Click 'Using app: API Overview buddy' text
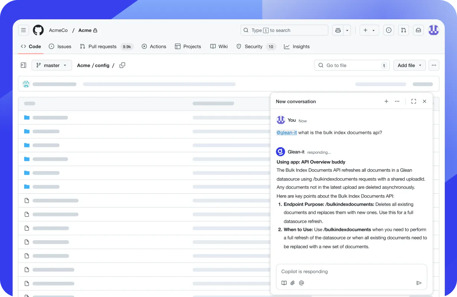This screenshot has height=297, width=457. coord(311,162)
